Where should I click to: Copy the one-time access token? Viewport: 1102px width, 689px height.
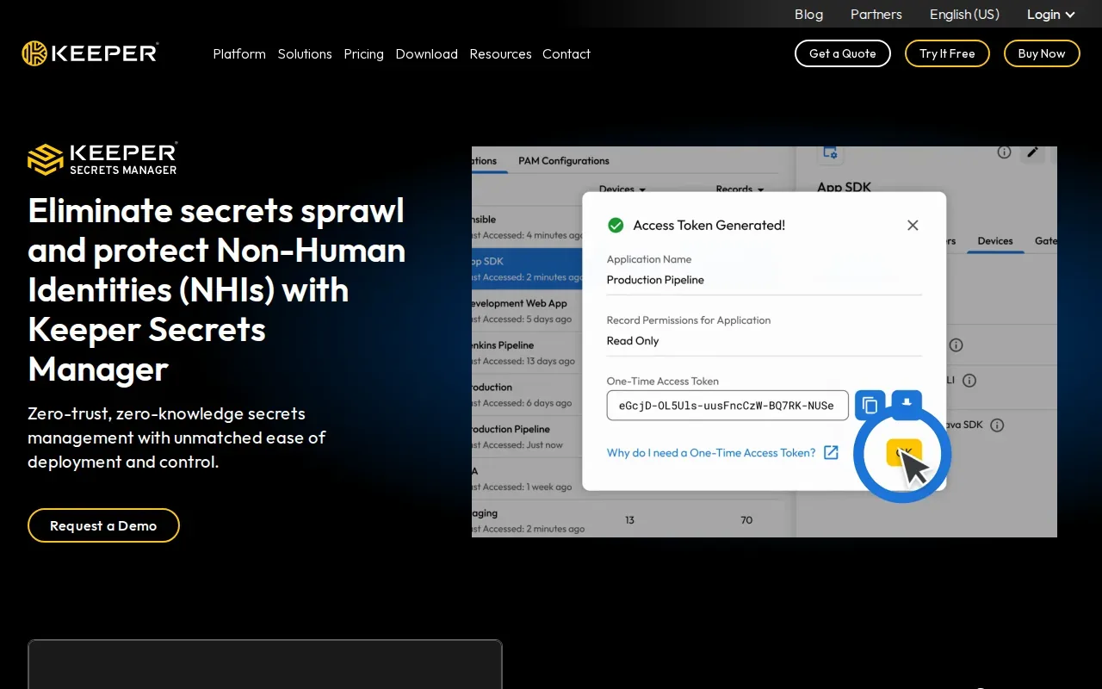tap(870, 405)
